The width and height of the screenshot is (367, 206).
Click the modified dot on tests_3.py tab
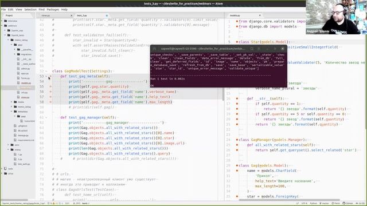107,15
